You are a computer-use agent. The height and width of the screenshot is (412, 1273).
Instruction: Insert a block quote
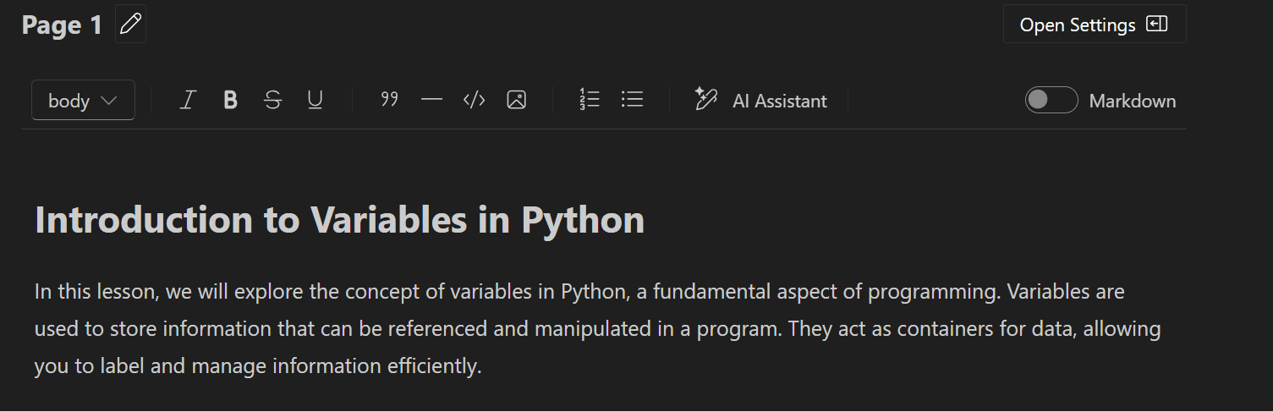(389, 100)
